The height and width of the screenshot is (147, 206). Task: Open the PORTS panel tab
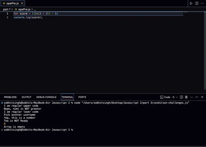[82, 97]
